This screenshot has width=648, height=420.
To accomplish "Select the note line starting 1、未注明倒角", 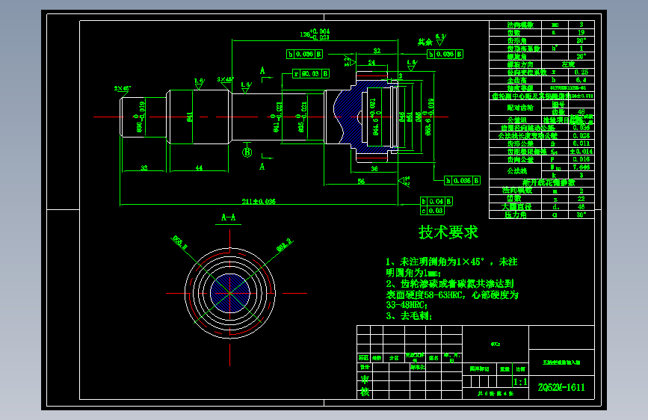I will pyautogui.click(x=451, y=262).
